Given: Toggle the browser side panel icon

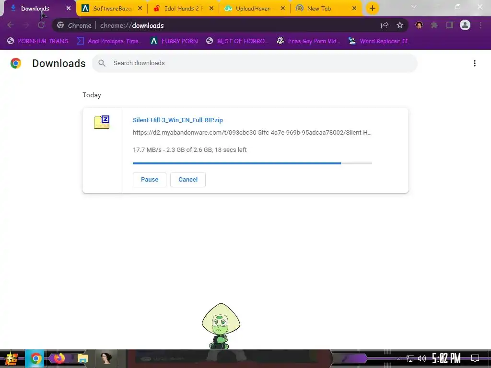Looking at the screenshot, I should pos(450,25).
